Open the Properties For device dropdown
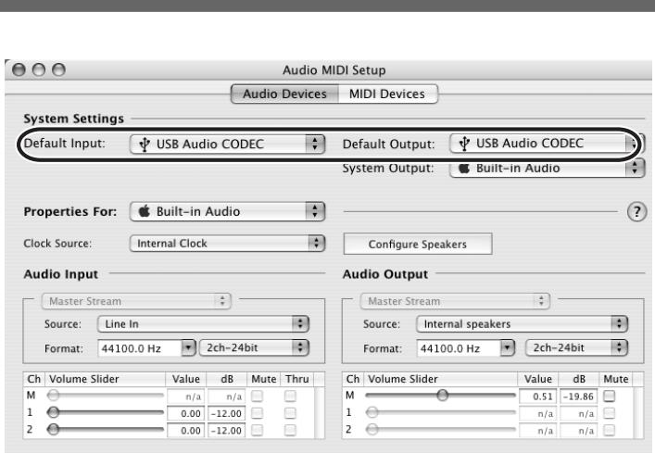The width and height of the screenshot is (655, 453). pos(227,211)
